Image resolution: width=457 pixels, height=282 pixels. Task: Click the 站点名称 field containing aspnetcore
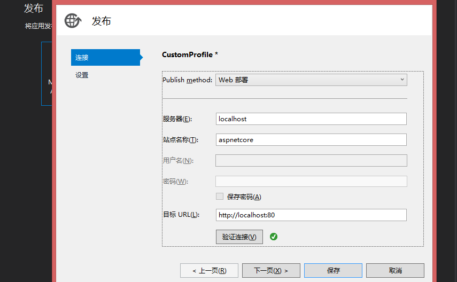coord(311,140)
